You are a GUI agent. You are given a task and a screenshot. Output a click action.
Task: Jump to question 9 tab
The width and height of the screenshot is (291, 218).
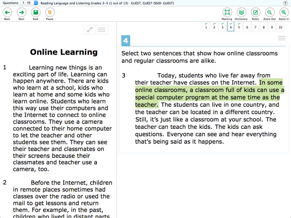coord(272,27)
